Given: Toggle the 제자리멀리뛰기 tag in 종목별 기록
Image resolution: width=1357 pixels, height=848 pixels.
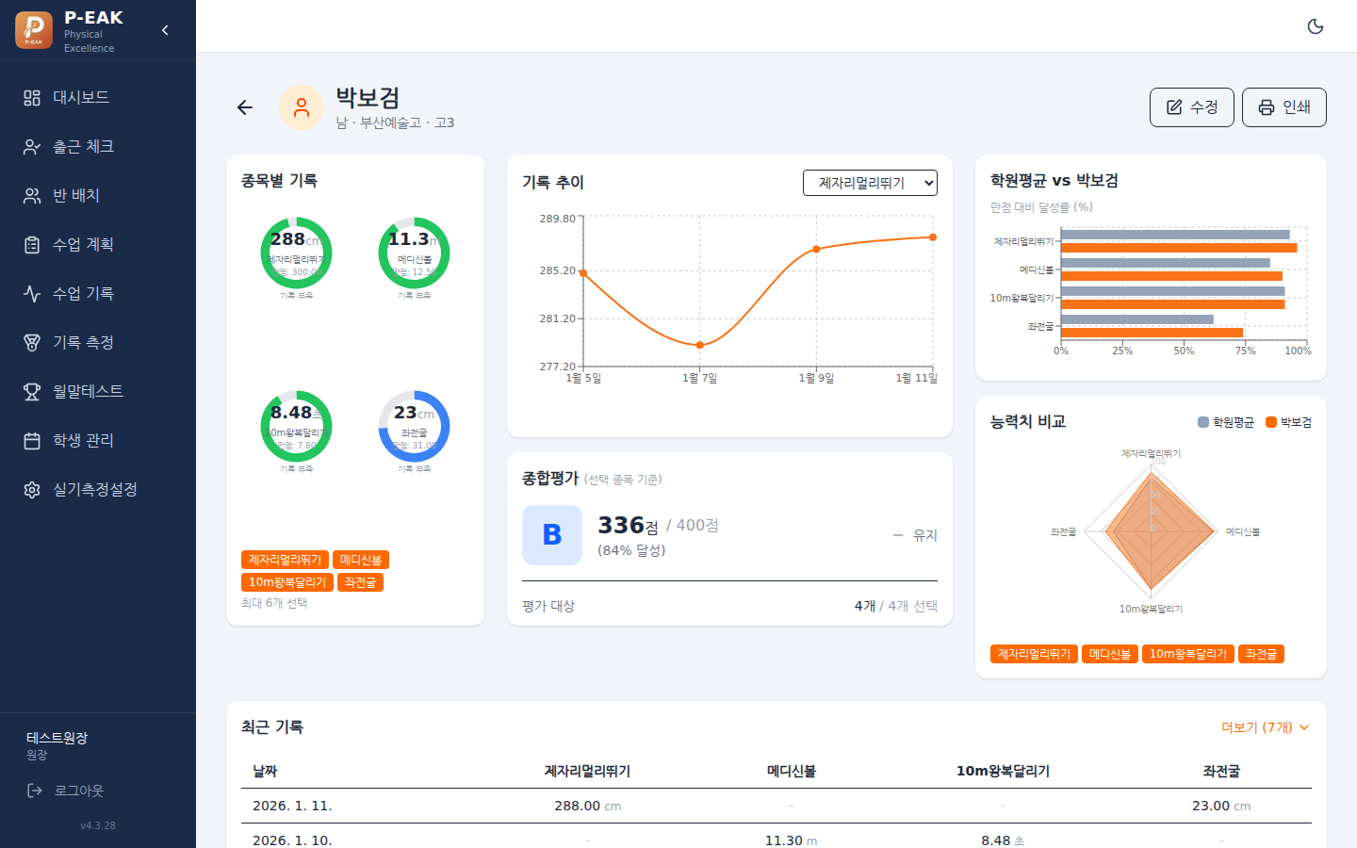Looking at the screenshot, I should point(285,560).
